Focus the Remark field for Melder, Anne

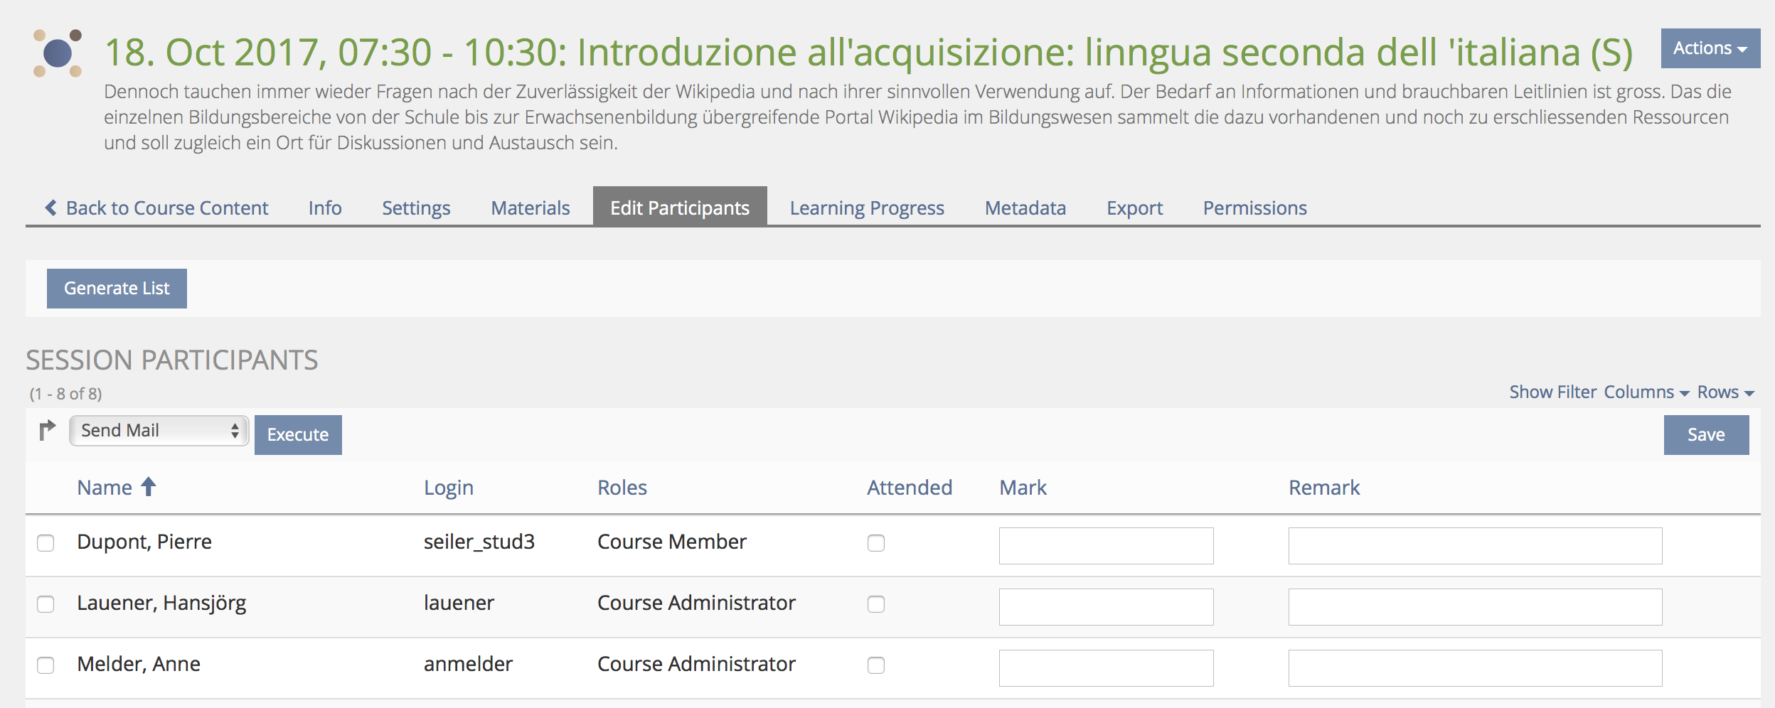[x=1475, y=668]
